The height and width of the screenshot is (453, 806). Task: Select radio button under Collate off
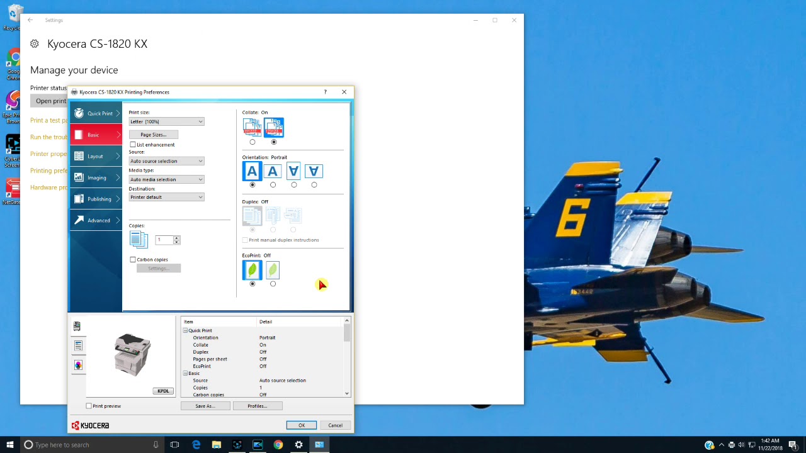(x=253, y=142)
